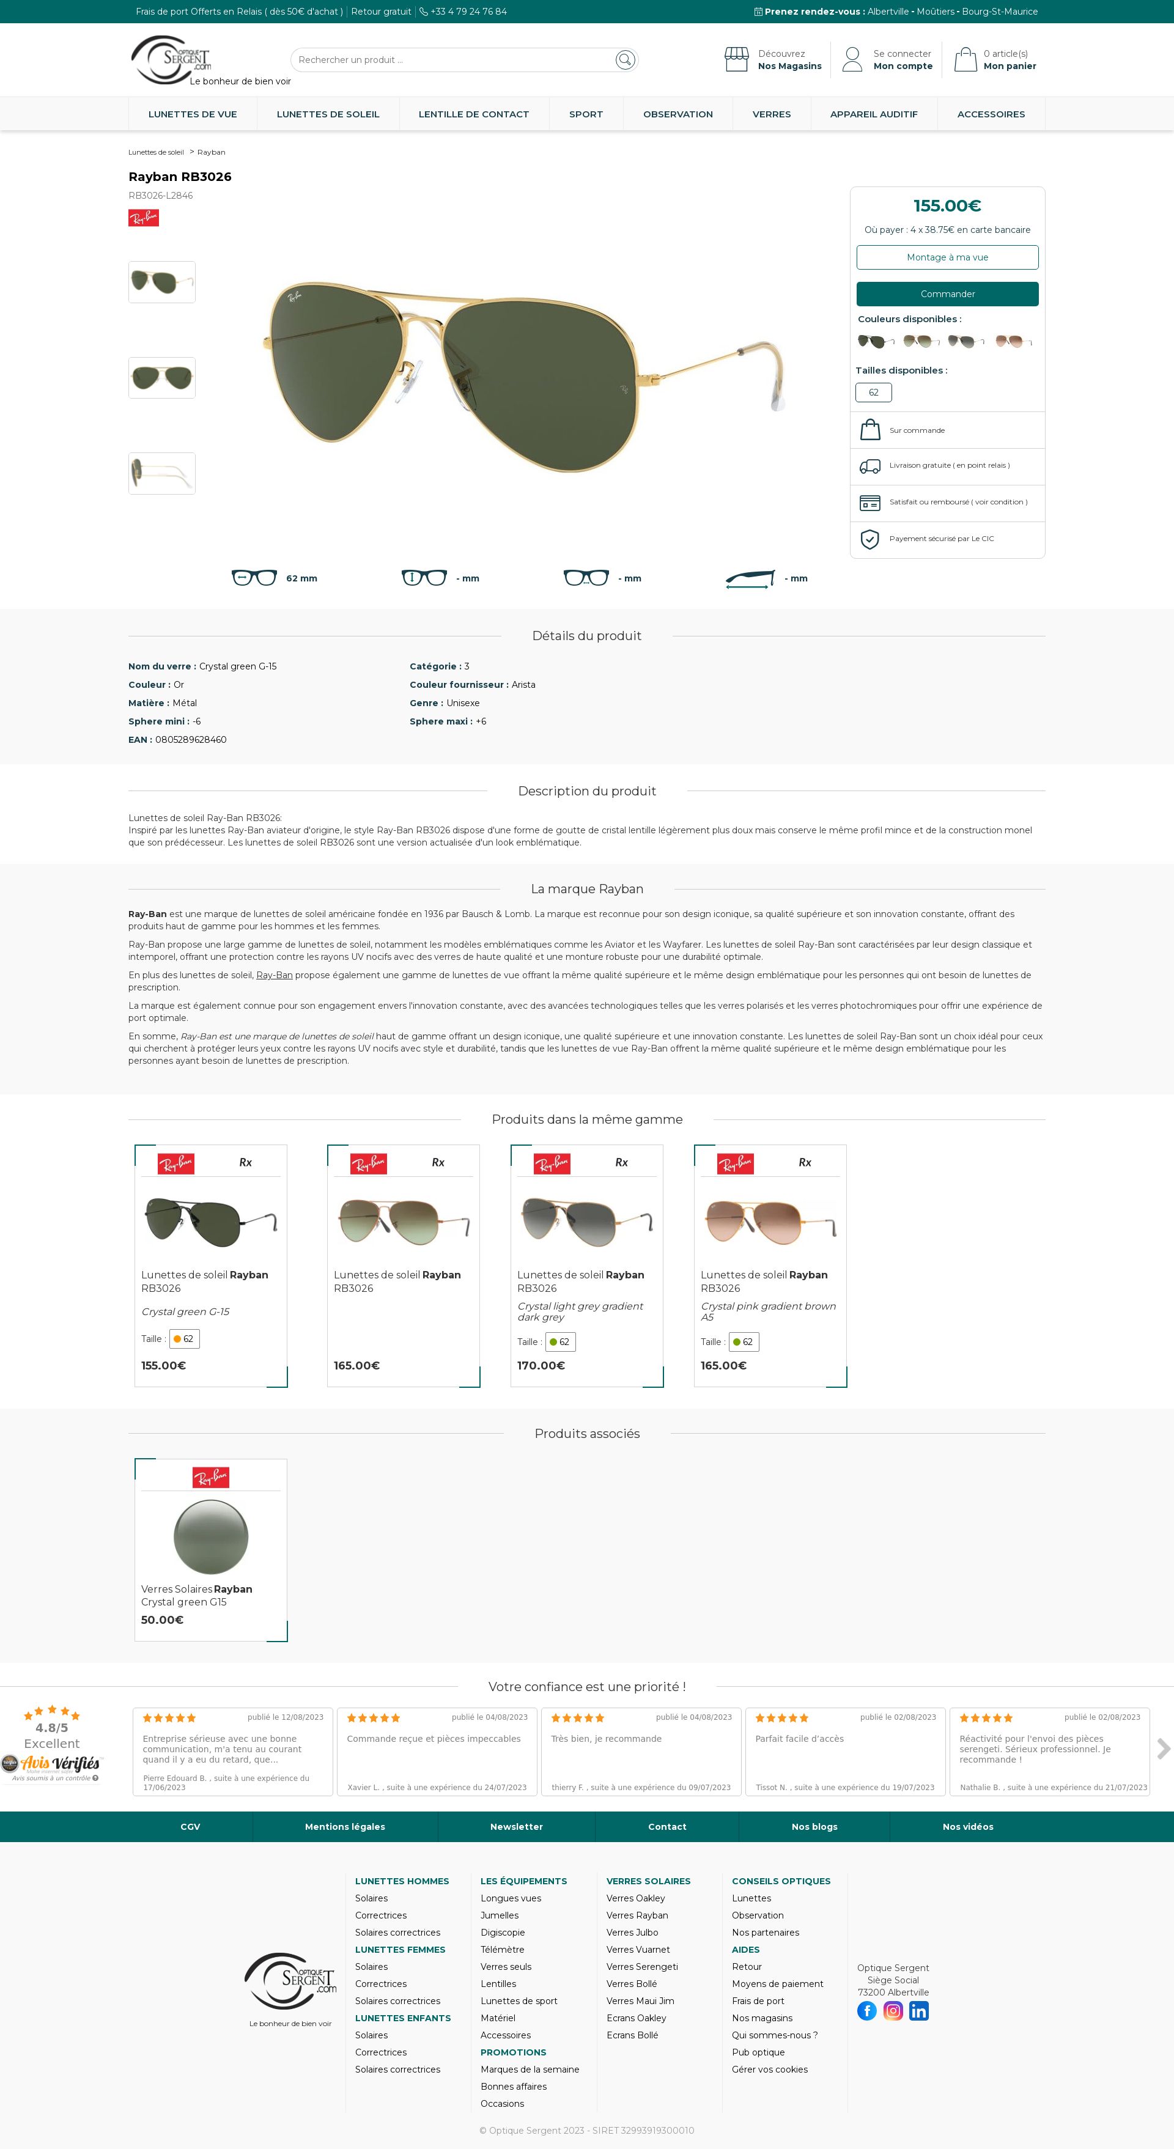
Task: Open the Lunettes de vue menu
Action: click(193, 114)
